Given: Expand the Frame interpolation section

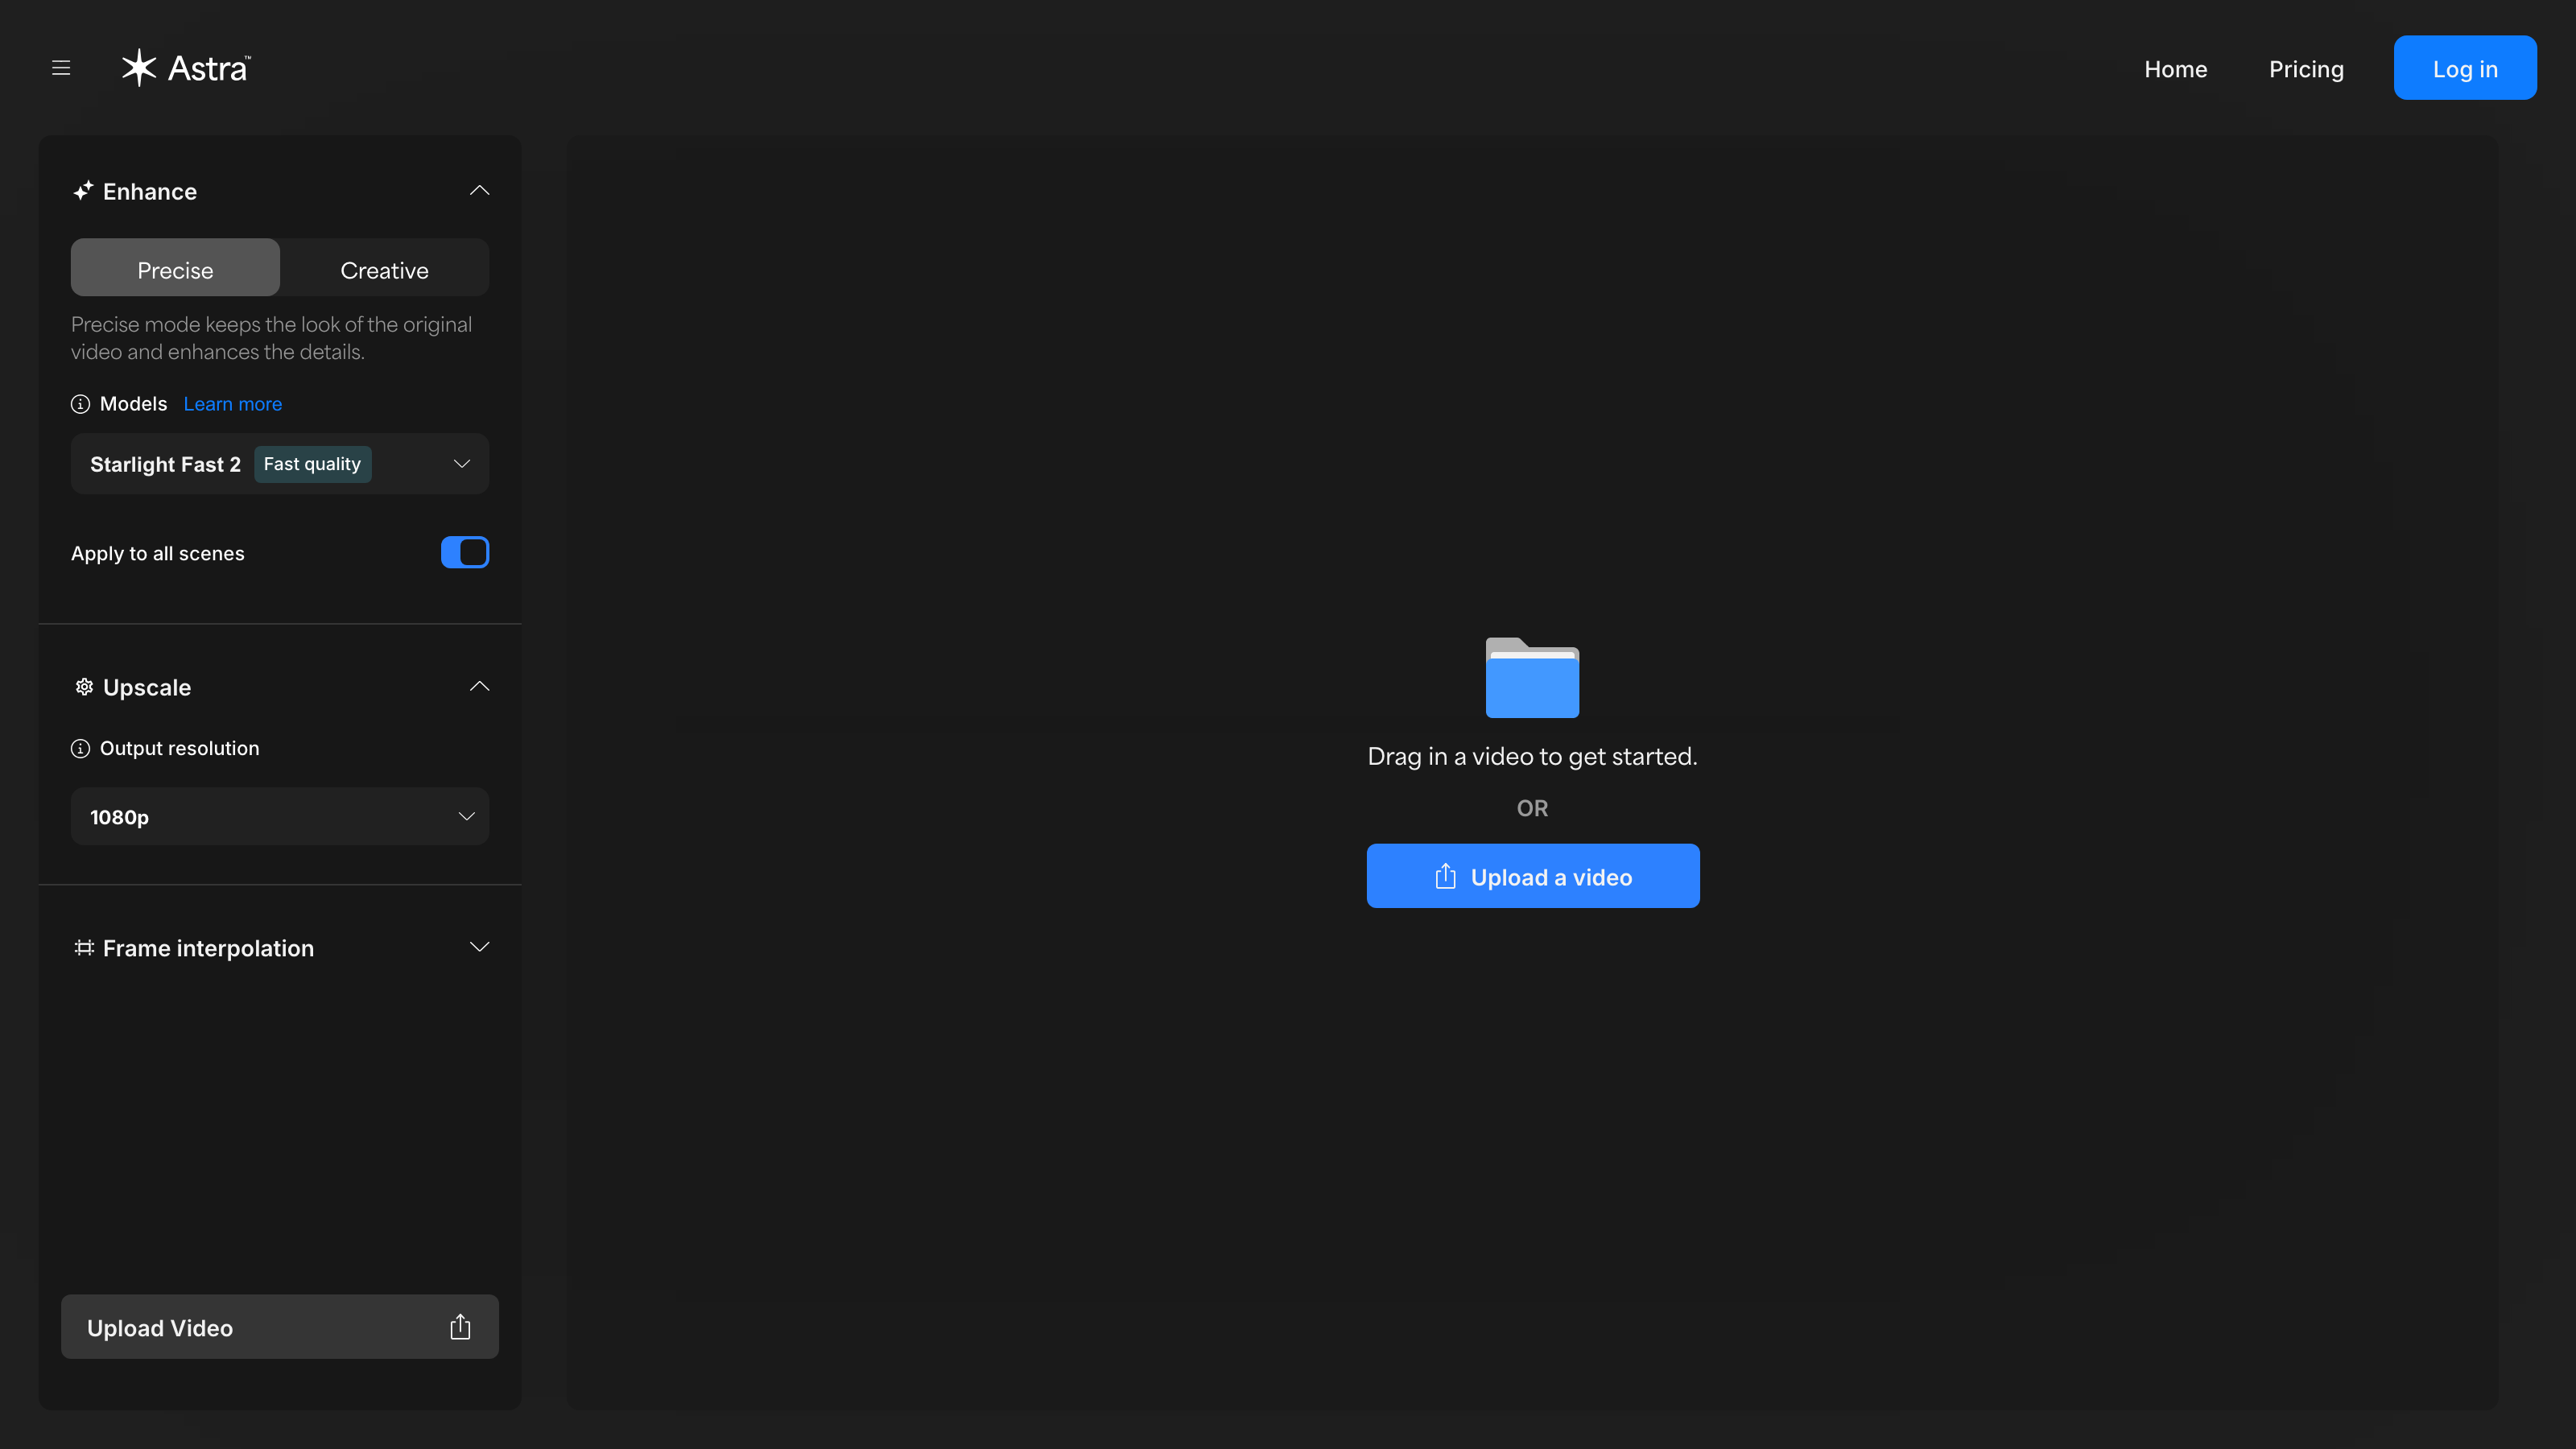Looking at the screenshot, I should [480, 947].
